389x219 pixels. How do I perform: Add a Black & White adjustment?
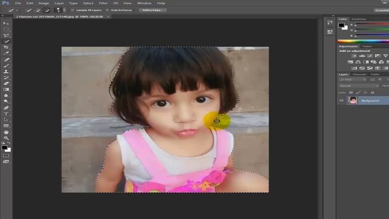[366, 62]
